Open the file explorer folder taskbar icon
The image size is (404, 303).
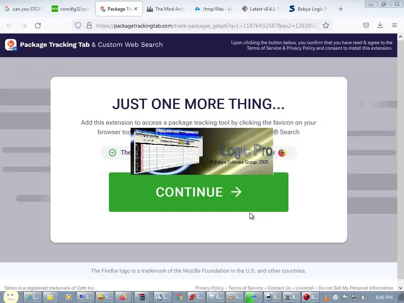coord(50,297)
